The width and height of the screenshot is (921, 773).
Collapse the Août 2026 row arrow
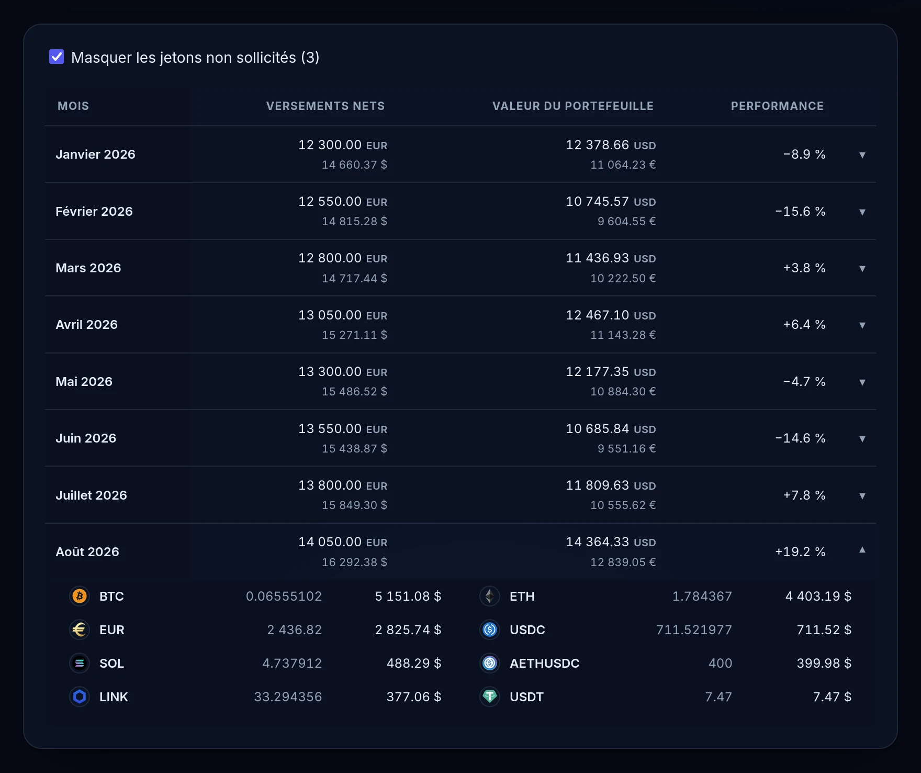(x=862, y=550)
